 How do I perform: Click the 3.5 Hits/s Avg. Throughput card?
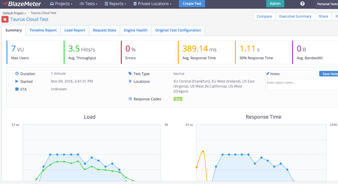pyautogui.click(x=91, y=52)
